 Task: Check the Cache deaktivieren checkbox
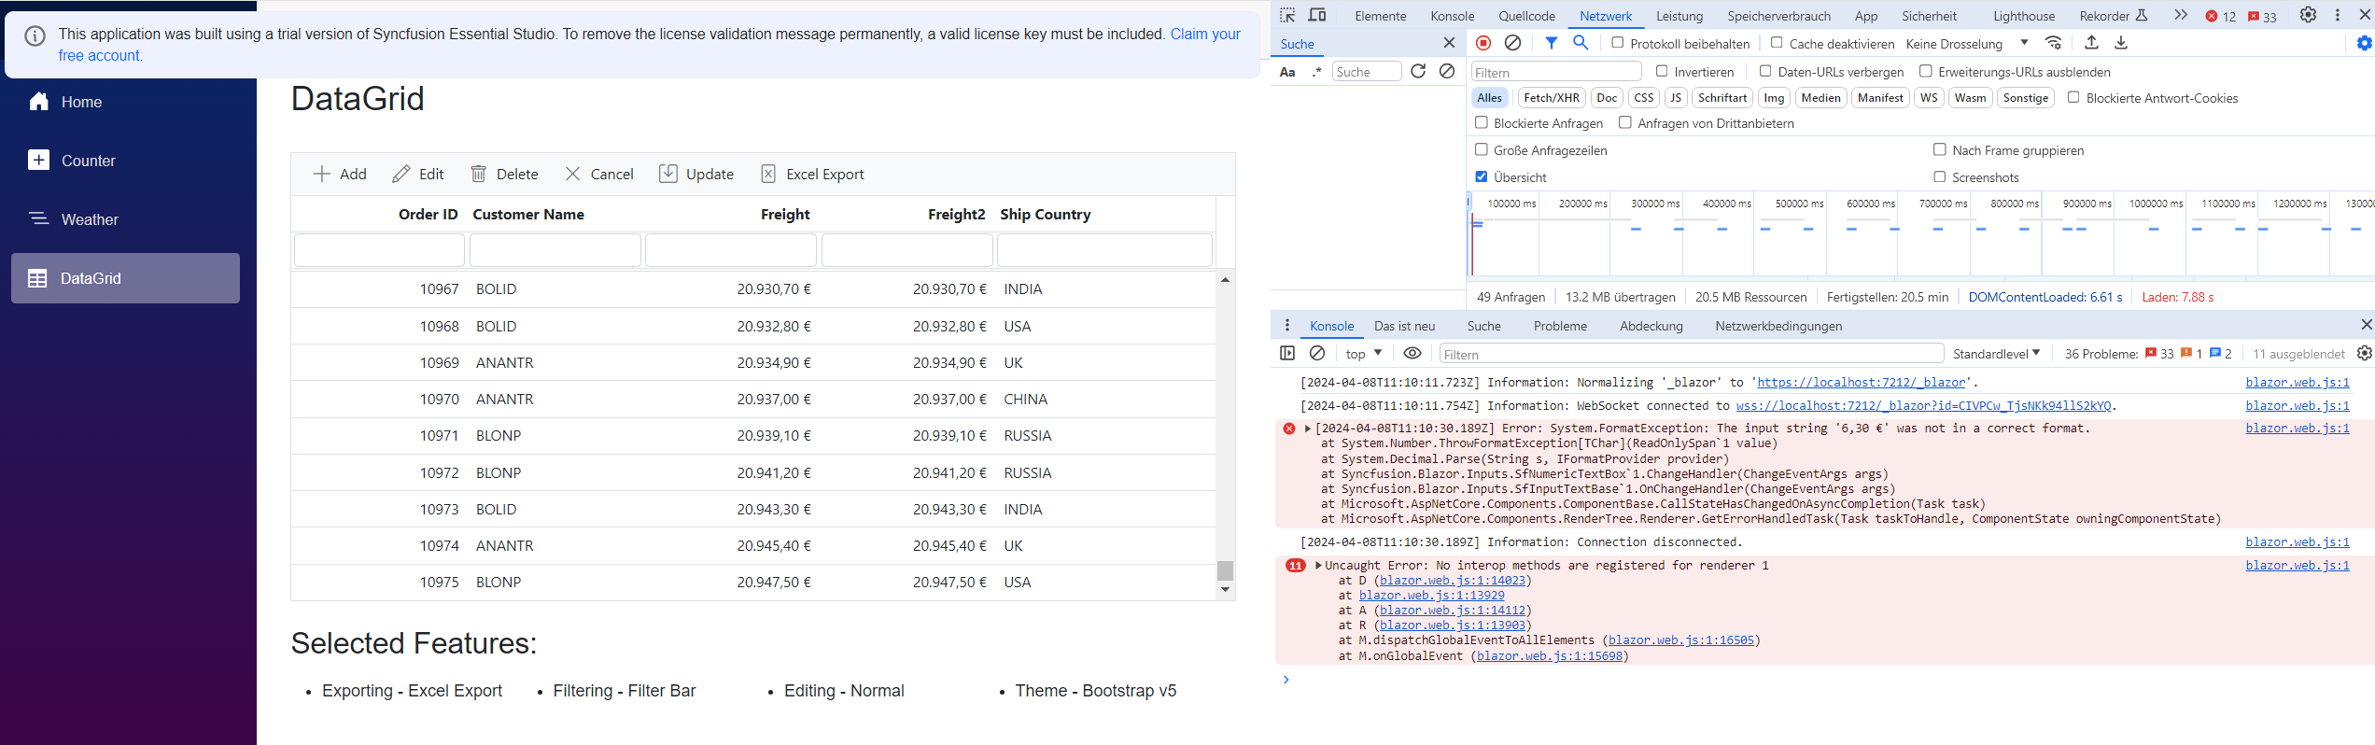(1777, 43)
